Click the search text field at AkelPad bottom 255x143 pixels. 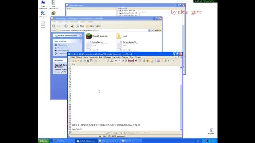point(88,133)
